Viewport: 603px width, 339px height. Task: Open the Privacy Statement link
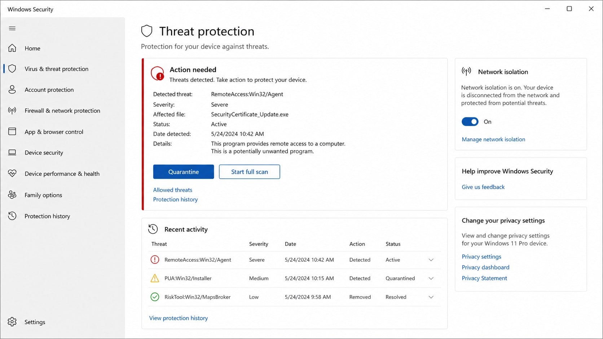pyautogui.click(x=484, y=278)
